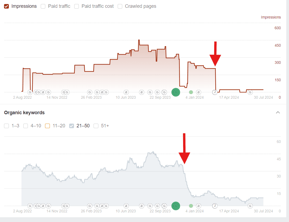Click the 'a' annotation icon near 10 Jun 2023

pyautogui.click(x=126, y=92)
